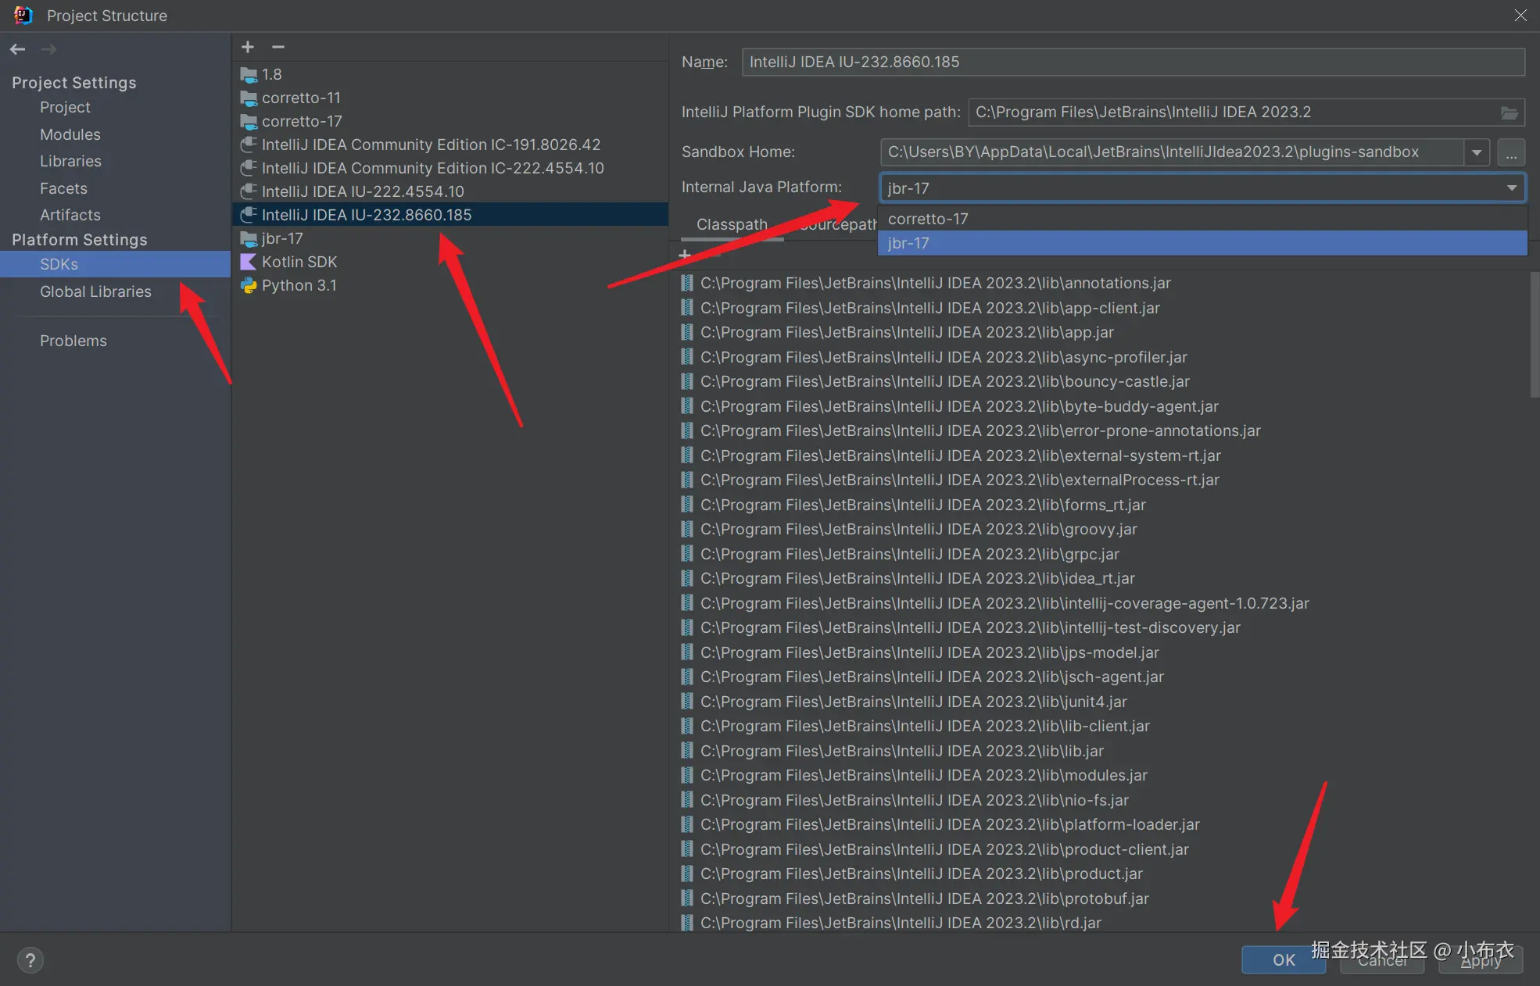Open Global Libraries in sidebar
1540x986 pixels.
95,291
